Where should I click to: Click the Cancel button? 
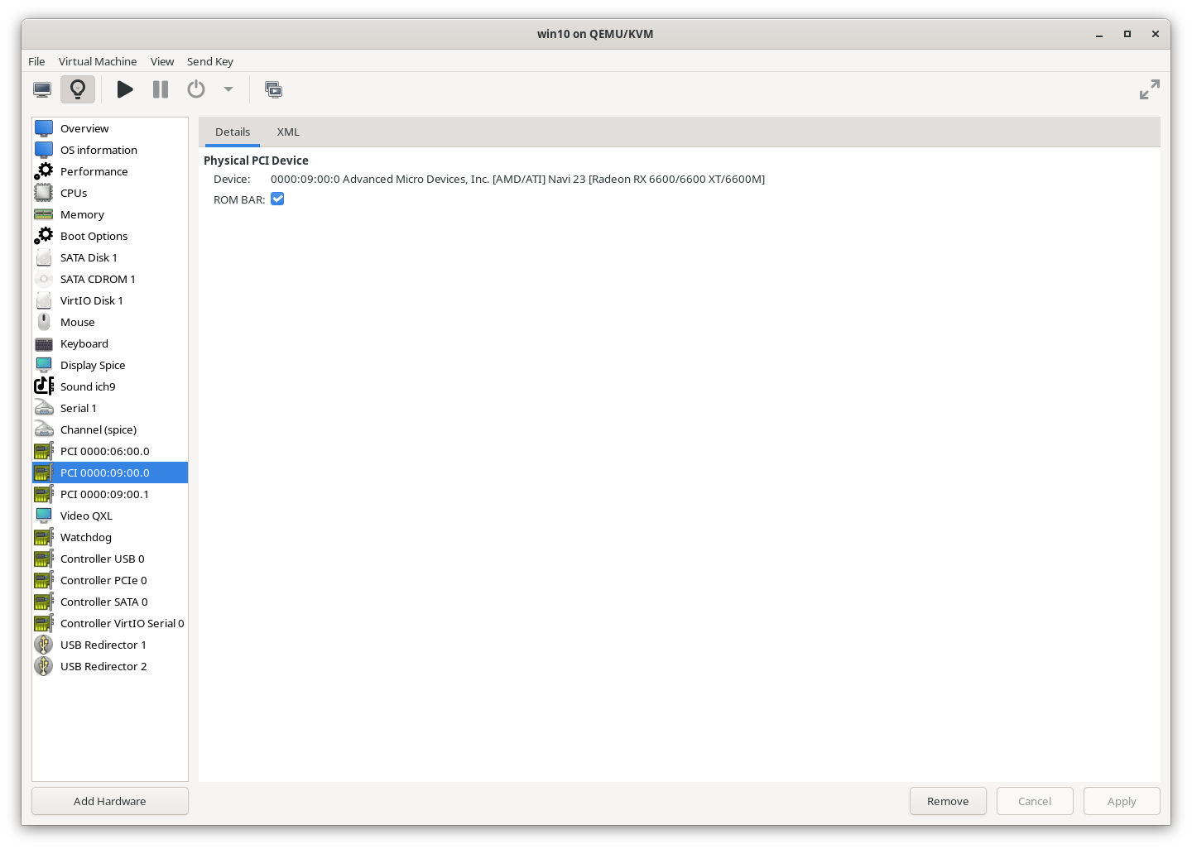click(1035, 801)
